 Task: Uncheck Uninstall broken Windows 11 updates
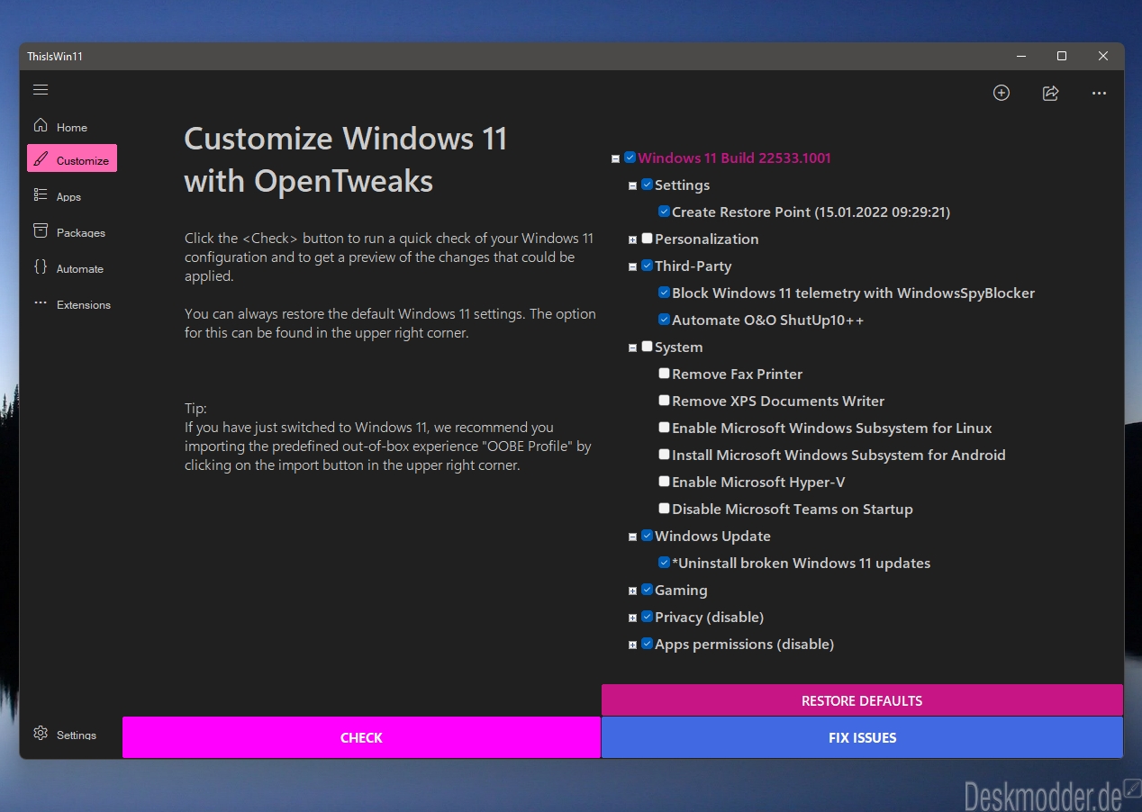[664, 563]
